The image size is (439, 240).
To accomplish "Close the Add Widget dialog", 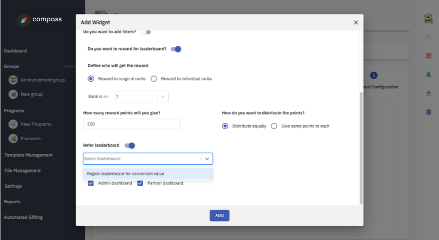I will pos(356,22).
